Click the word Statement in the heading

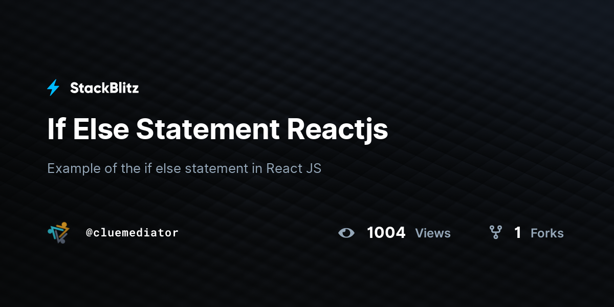click(x=208, y=130)
